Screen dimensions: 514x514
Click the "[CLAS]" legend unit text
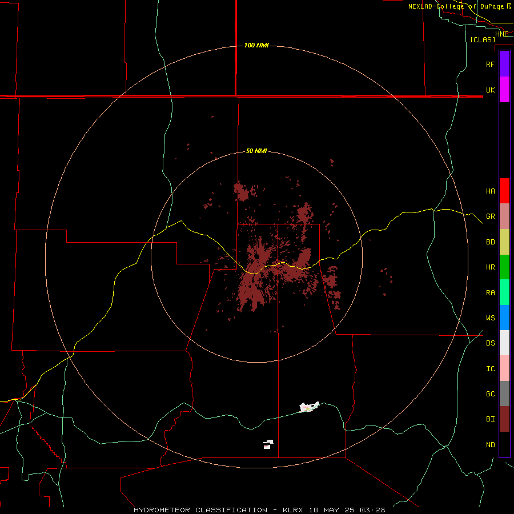coord(482,39)
